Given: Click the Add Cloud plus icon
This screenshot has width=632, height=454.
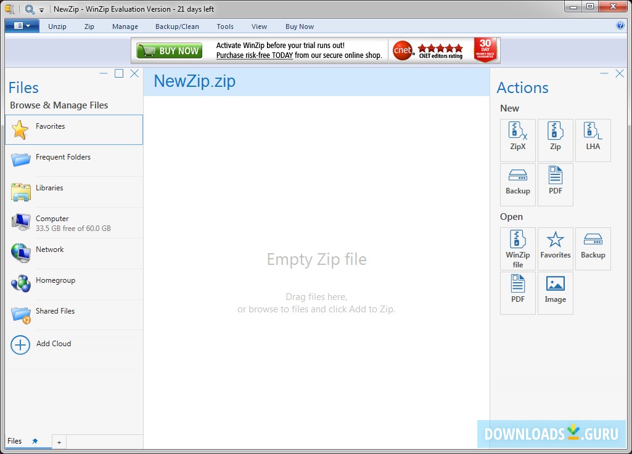Looking at the screenshot, I should 20,345.
